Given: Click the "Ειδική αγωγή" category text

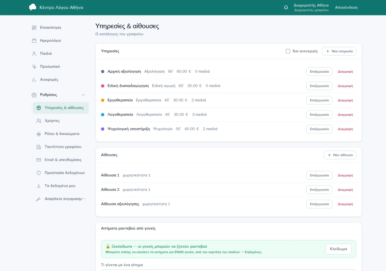Looking at the screenshot, I should tap(164, 86).
